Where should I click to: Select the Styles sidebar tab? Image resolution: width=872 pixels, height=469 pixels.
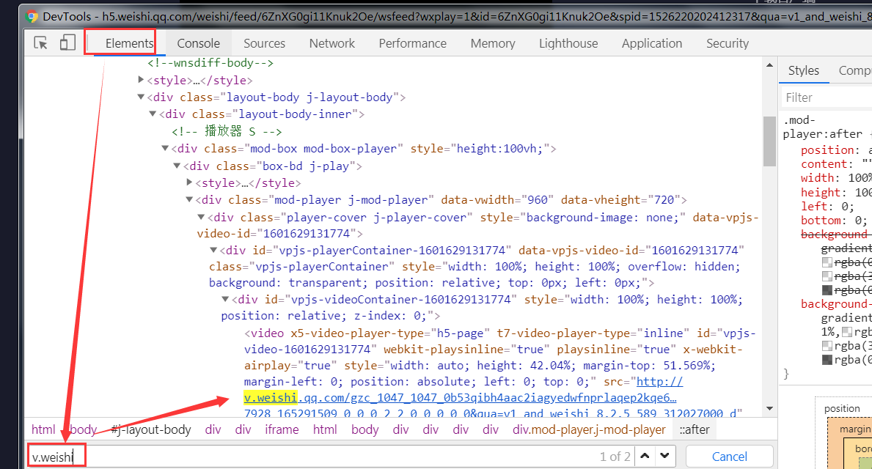tap(804, 70)
